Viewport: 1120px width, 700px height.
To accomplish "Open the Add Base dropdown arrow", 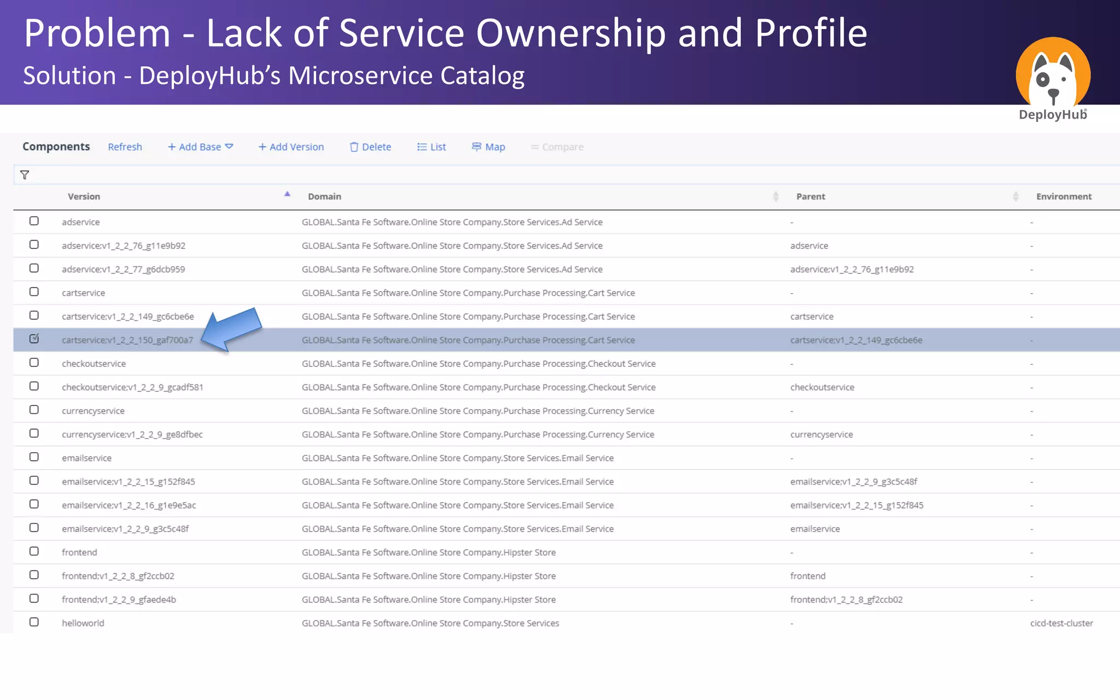I will pyautogui.click(x=229, y=147).
